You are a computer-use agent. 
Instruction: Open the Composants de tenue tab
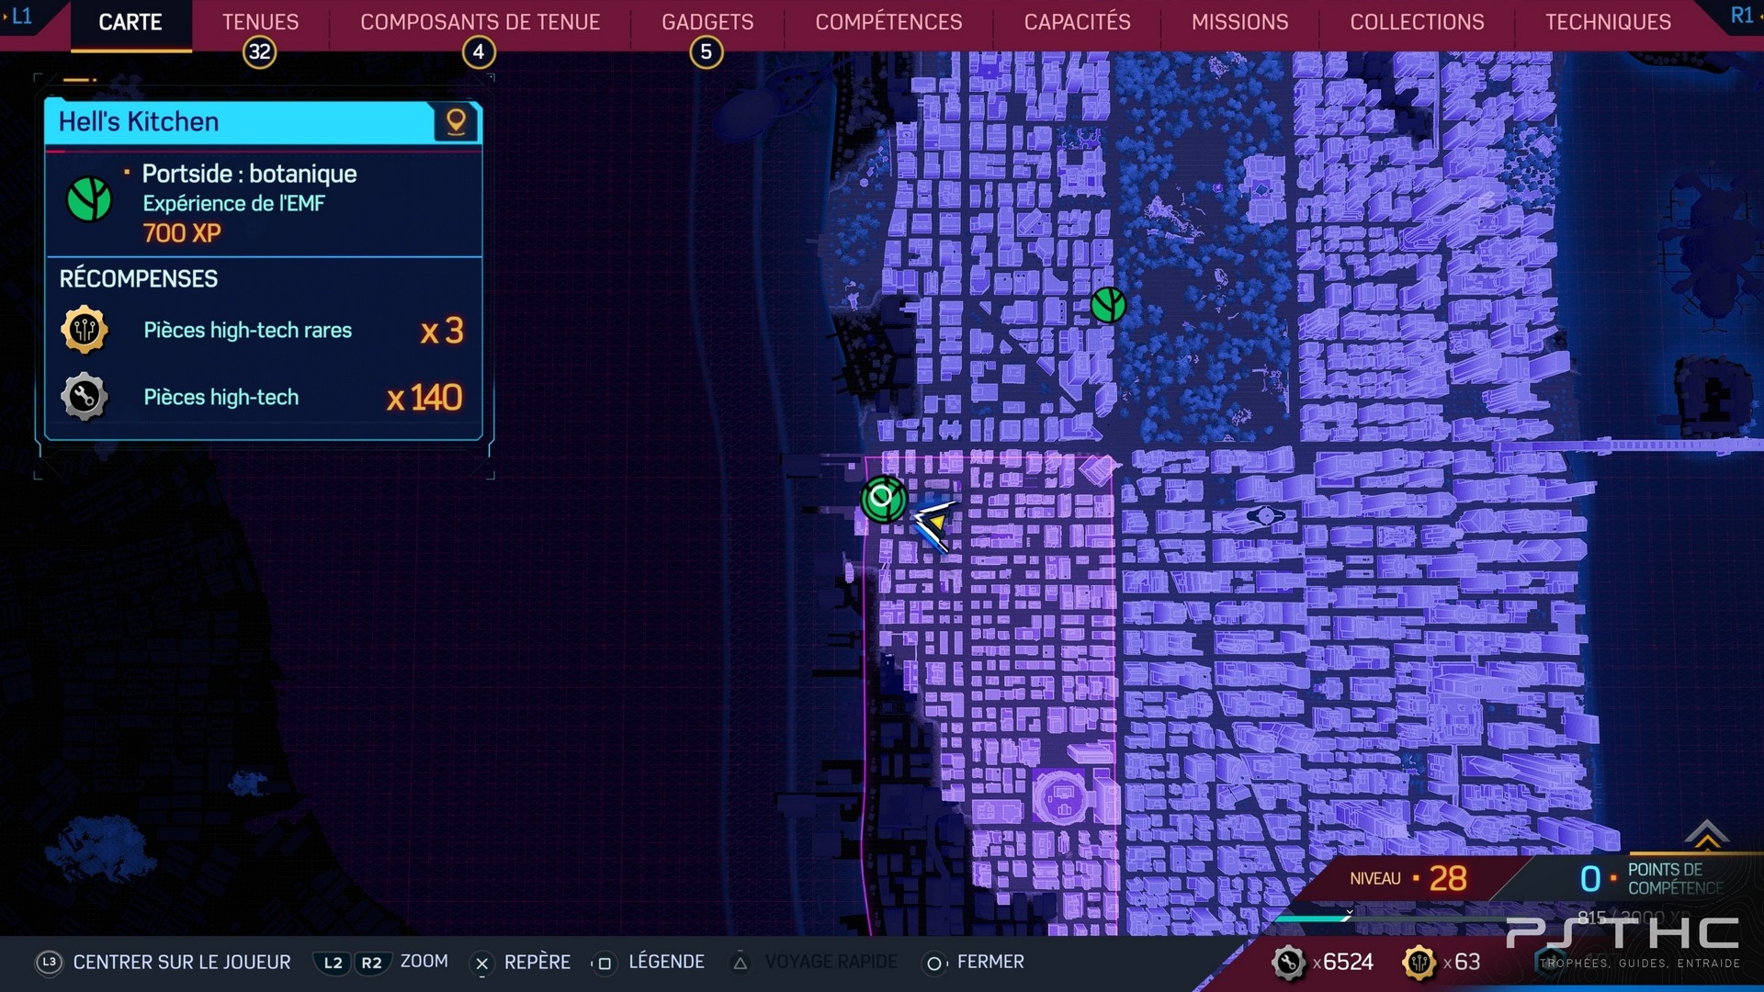click(x=480, y=22)
